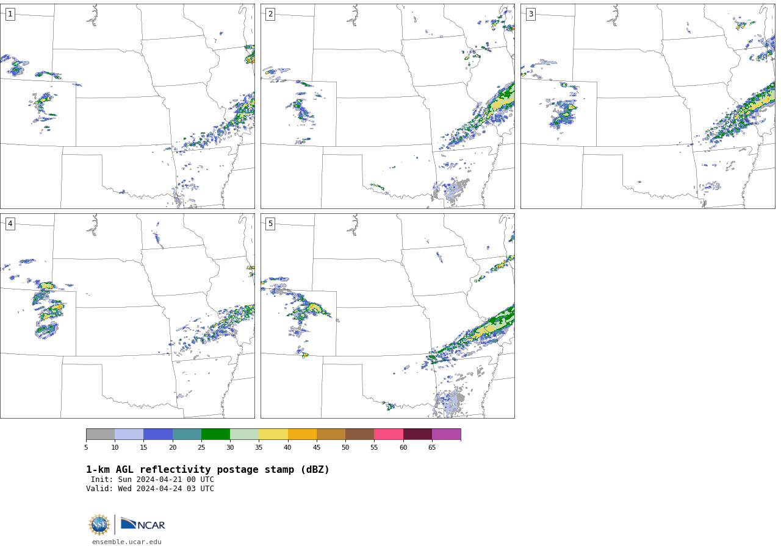Click the pale green 30-35 dBZ swatch
The width and height of the screenshot is (781, 549).
coord(244,434)
